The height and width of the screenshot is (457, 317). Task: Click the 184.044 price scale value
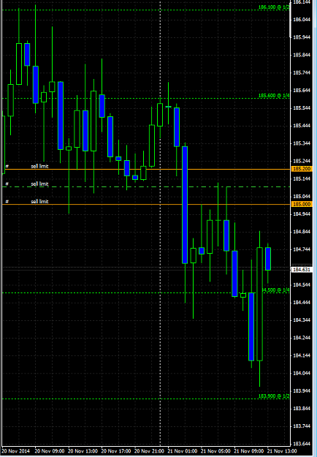[301, 373]
